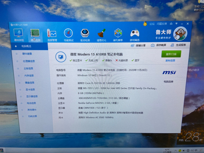This screenshot has width=204, height=153.
Task: Click the 摄像头 check item
Action: [x=107, y=60]
